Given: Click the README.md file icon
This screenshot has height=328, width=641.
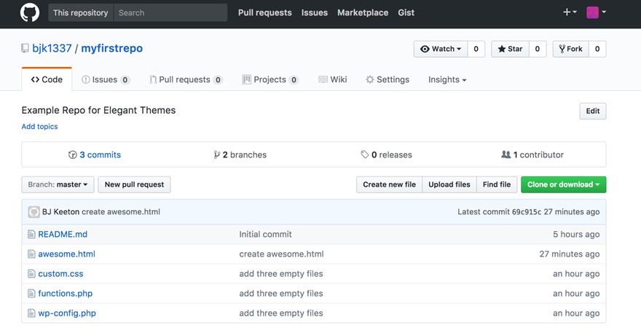Looking at the screenshot, I should 31,235.
